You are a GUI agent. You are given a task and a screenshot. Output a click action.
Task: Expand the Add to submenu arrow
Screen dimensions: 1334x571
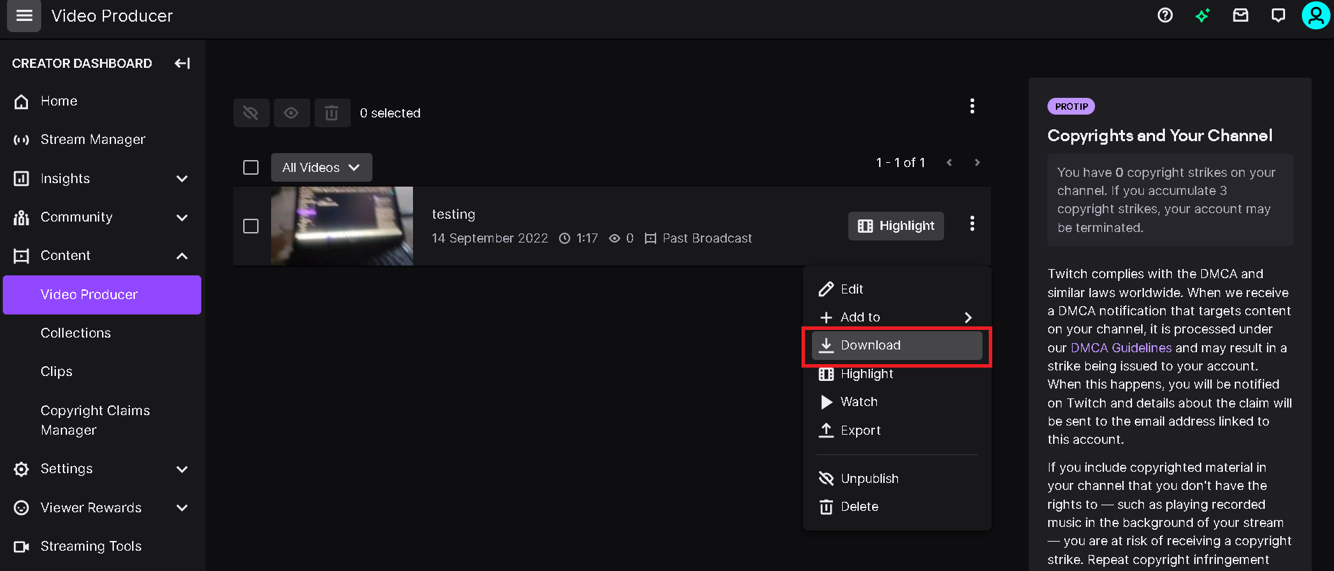coord(968,317)
